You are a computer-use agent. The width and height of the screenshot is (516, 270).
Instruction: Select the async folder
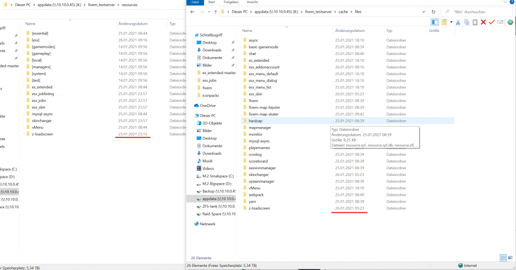[253, 40]
